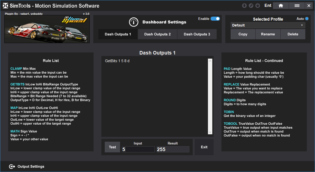Switch to Dash Outputs 3 tab

pos(197,34)
